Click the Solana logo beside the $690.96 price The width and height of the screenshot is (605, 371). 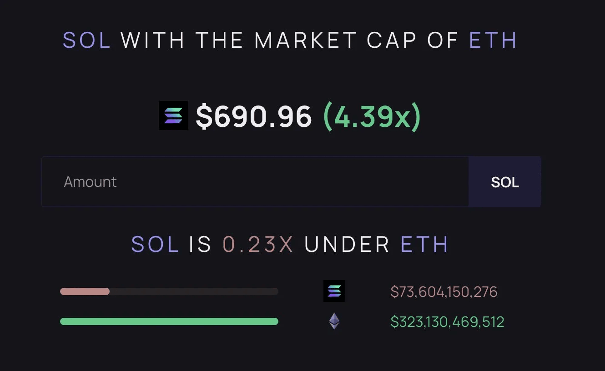[173, 115]
